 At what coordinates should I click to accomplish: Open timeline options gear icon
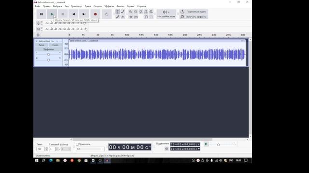38,35
